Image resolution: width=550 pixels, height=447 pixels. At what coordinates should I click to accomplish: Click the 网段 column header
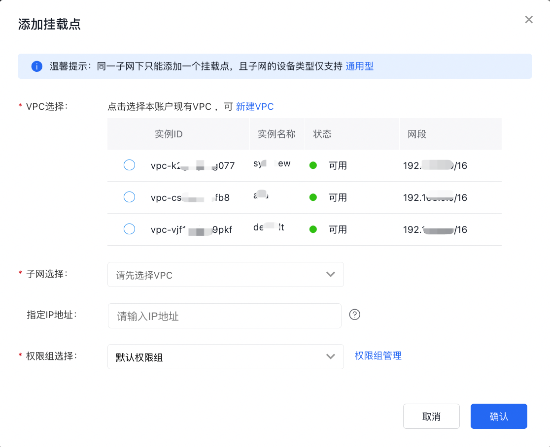pos(416,134)
